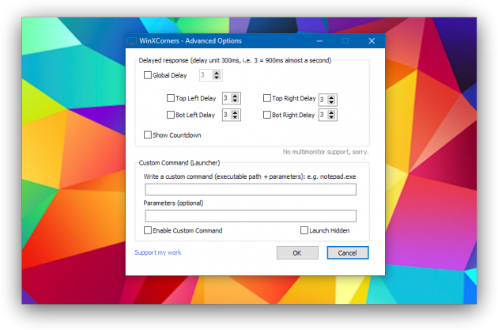Enable the Global Delay checkbox
498x330 pixels.
(x=148, y=76)
